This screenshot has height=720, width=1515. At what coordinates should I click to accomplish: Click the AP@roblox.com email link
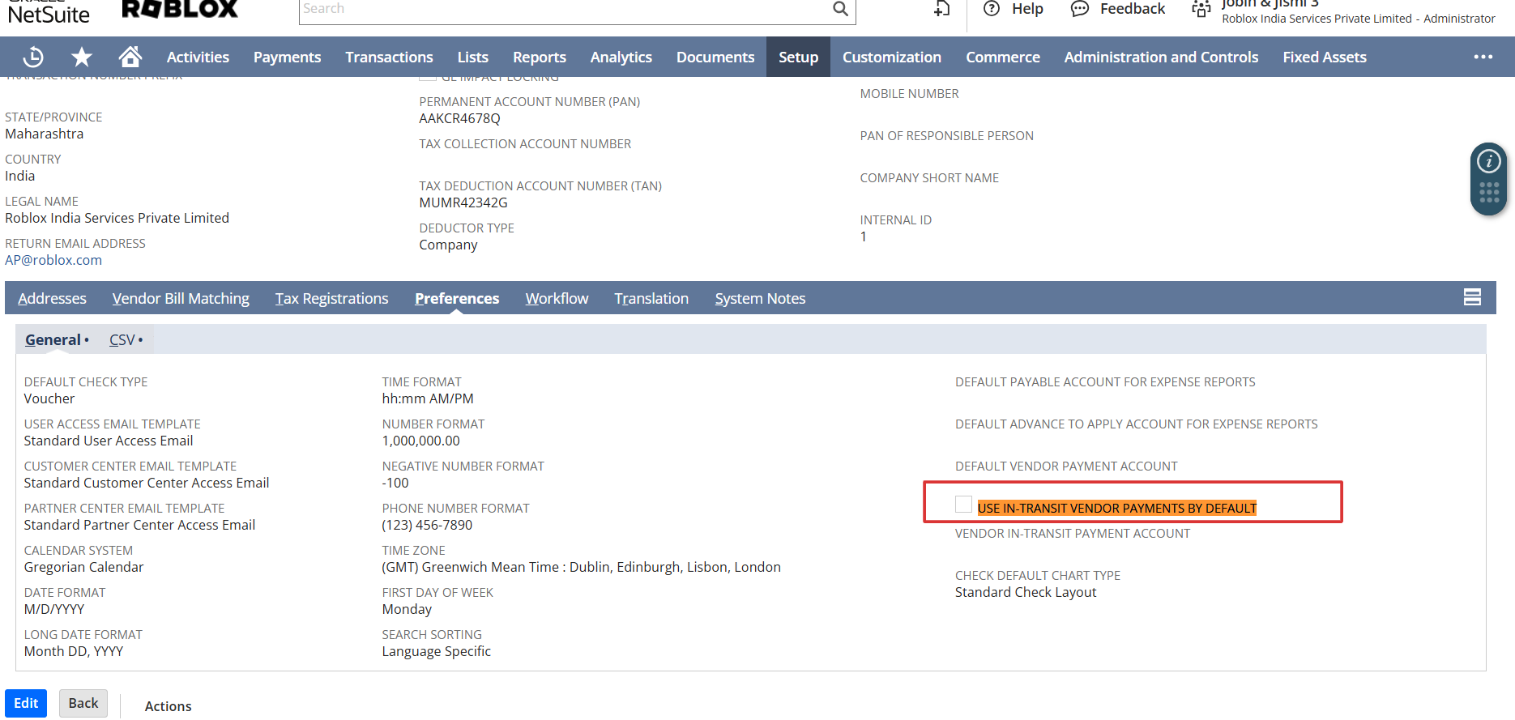[x=53, y=260]
